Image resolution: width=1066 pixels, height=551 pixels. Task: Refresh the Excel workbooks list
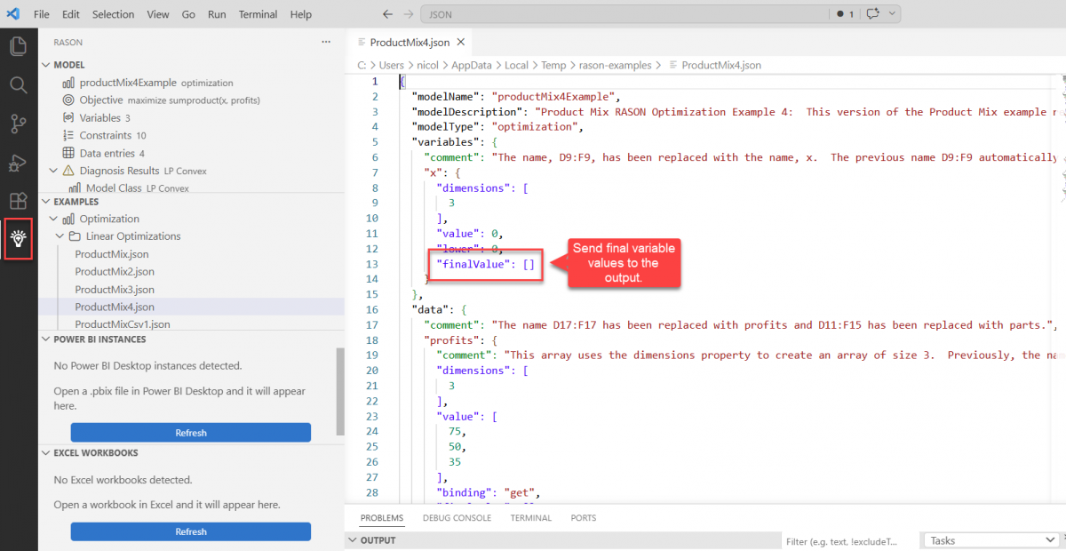tap(191, 531)
